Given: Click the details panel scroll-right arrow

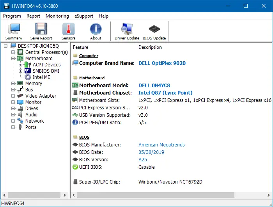Looking at the screenshot, I should 268,195.
